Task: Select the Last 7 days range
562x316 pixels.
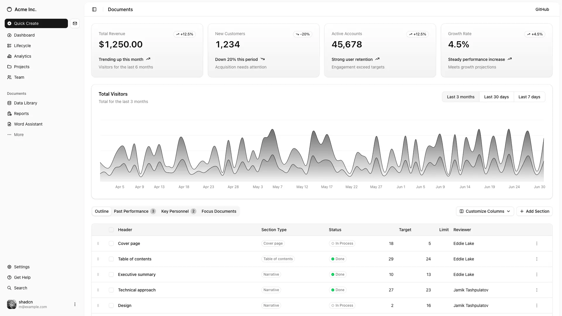Action: [x=529, y=97]
